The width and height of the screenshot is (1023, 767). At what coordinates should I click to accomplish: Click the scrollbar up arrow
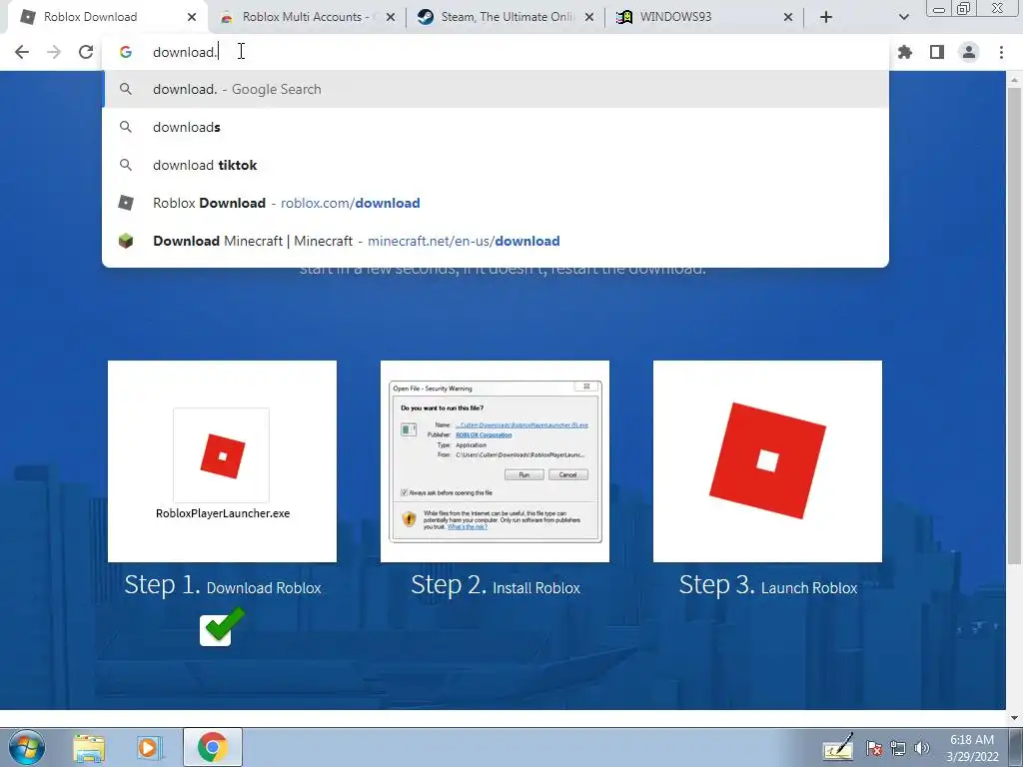click(1014, 80)
